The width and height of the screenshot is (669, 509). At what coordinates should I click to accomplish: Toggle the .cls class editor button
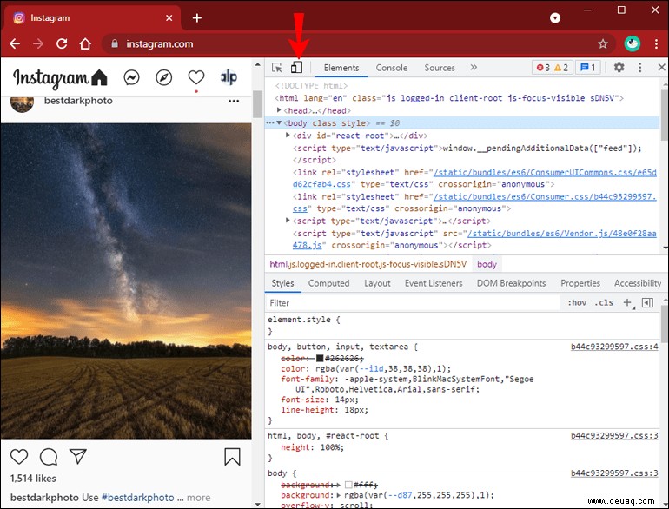coord(604,303)
